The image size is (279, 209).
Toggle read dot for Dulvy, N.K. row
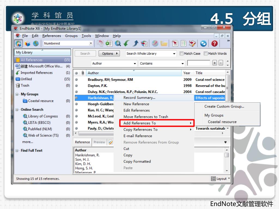pos(76,92)
